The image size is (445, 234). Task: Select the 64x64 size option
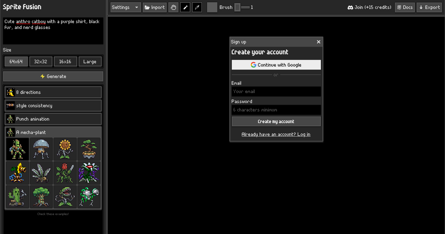click(x=16, y=62)
